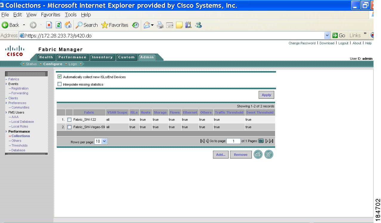Click the address bar URL field
This screenshot has height=223, width=381.
click(x=172, y=35)
